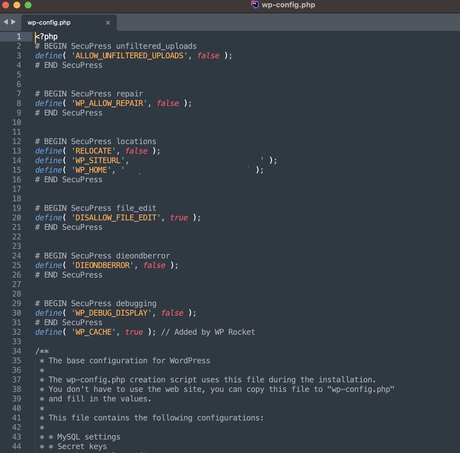Viewport: 460px width, 453px height.
Task: Click the '/**' docblock opening on line 34
Action: 42,351
